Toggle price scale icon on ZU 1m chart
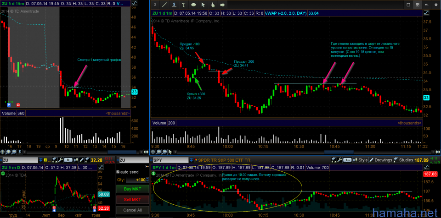This screenshot has height=218, width=441. [x=426, y=13]
